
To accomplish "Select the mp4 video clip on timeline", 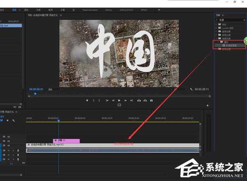I will [113, 145].
